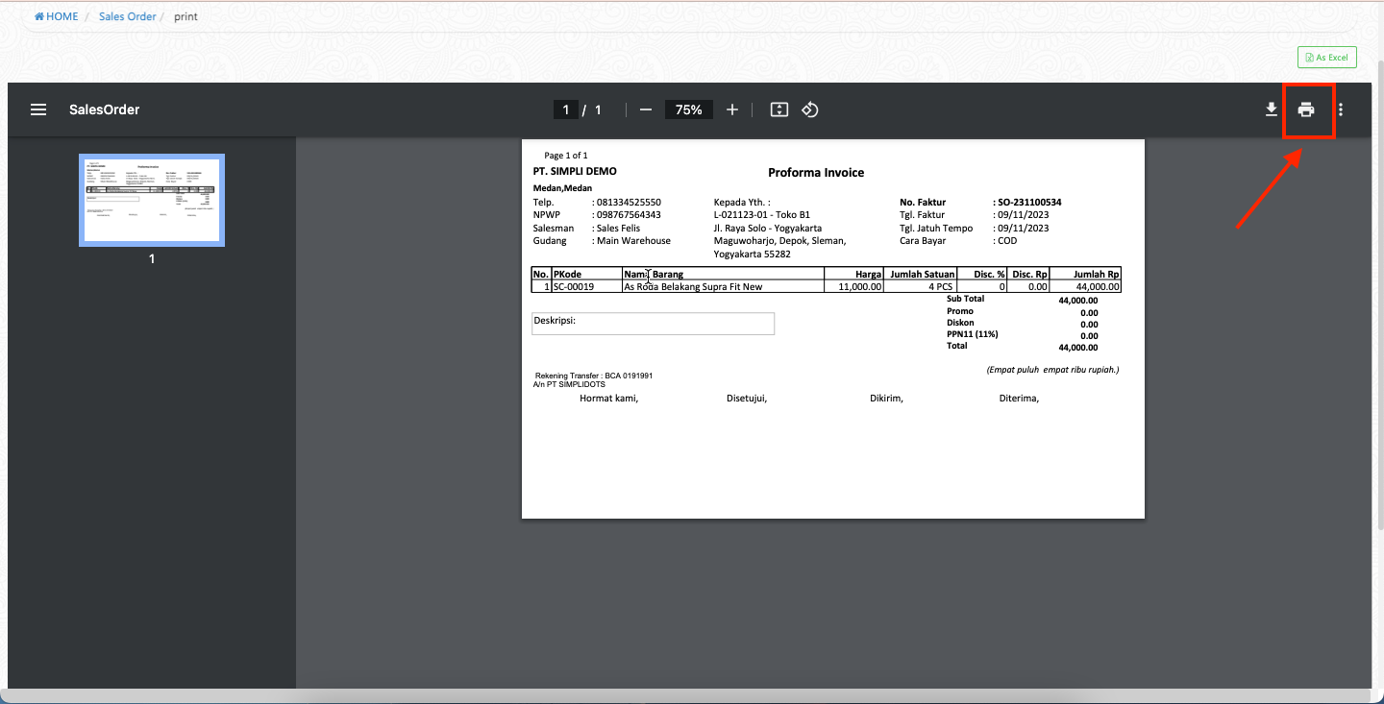Select the page 1 thumbnail

pos(152,200)
